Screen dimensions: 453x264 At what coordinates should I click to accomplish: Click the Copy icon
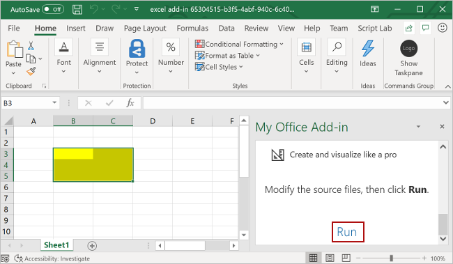coord(31,59)
